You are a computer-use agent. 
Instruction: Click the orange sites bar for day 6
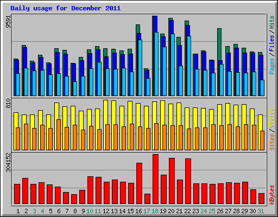59,135
